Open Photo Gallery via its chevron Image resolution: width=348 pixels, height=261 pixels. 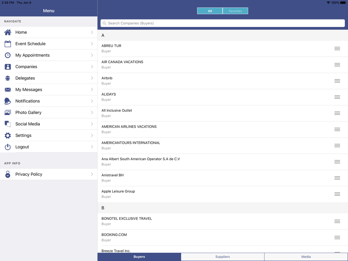tap(92, 112)
